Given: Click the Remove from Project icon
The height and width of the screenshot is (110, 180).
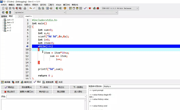Looking at the screenshot, I should coord(60,8).
